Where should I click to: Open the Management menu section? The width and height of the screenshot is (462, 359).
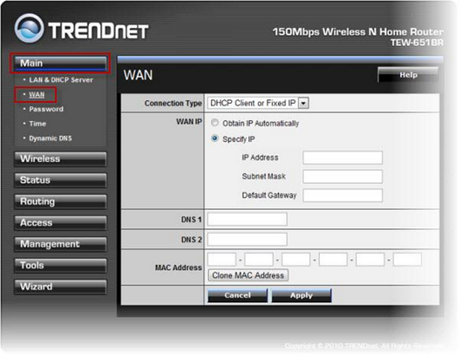[60, 244]
